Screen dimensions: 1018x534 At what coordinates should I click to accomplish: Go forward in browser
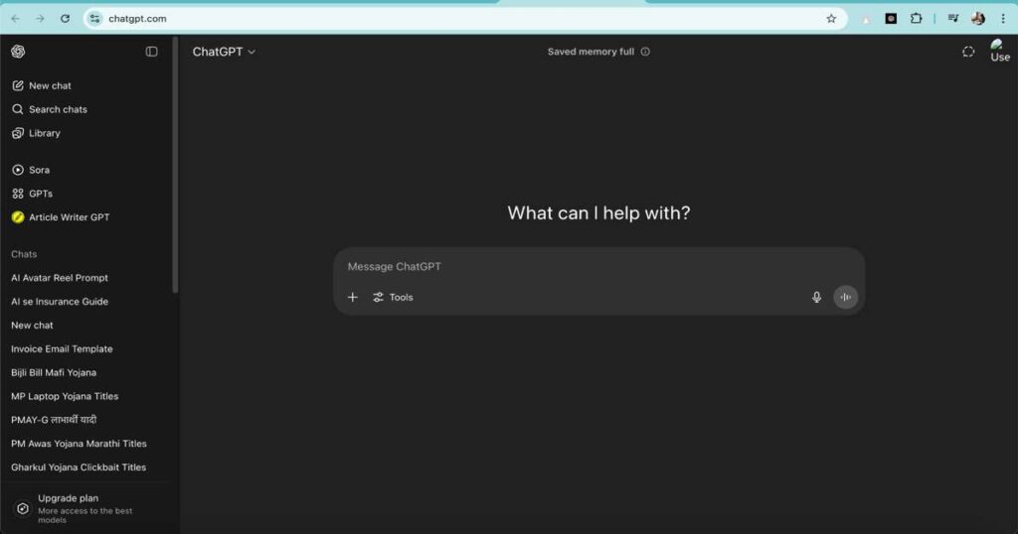click(40, 18)
